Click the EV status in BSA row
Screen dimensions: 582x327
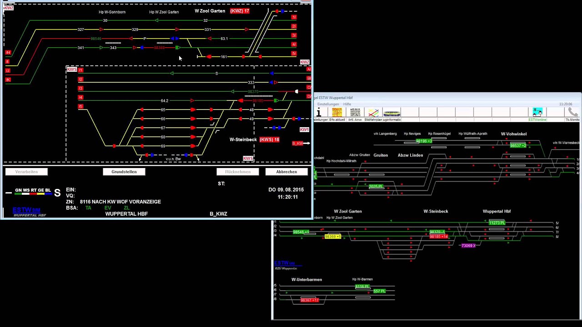click(108, 208)
